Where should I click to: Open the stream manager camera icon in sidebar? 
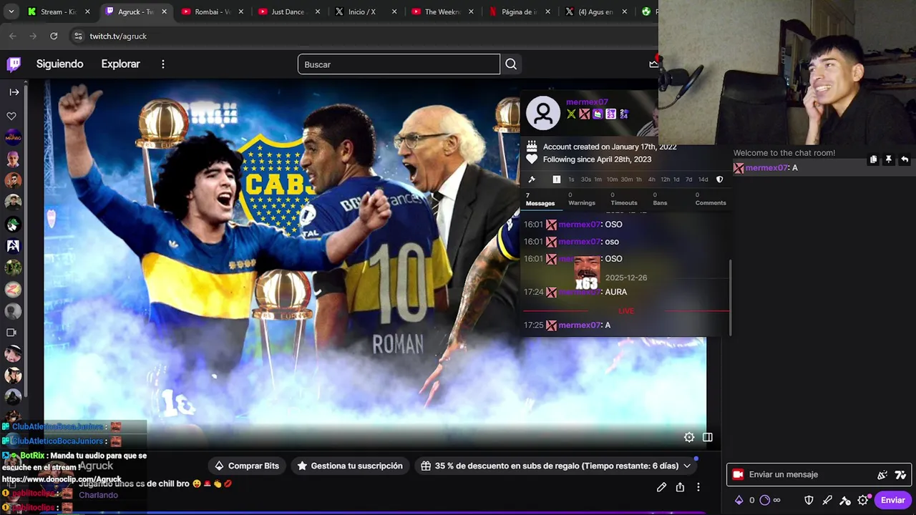point(11,333)
